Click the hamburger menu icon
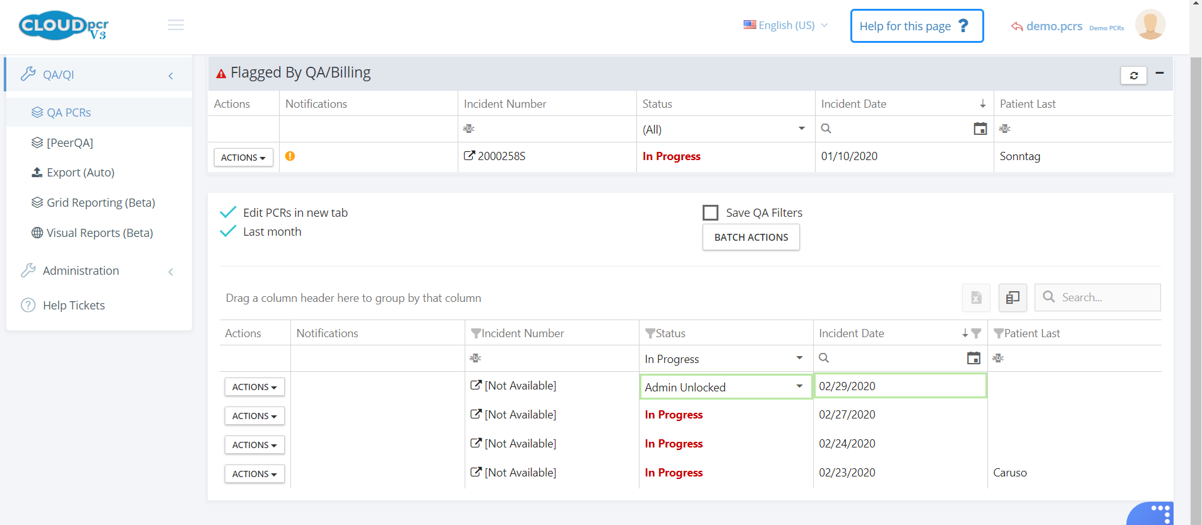Image resolution: width=1202 pixels, height=525 pixels. point(176,25)
